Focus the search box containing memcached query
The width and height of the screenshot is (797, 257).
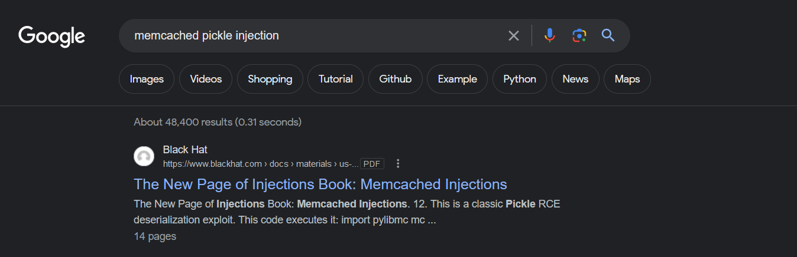click(x=313, y=36)
